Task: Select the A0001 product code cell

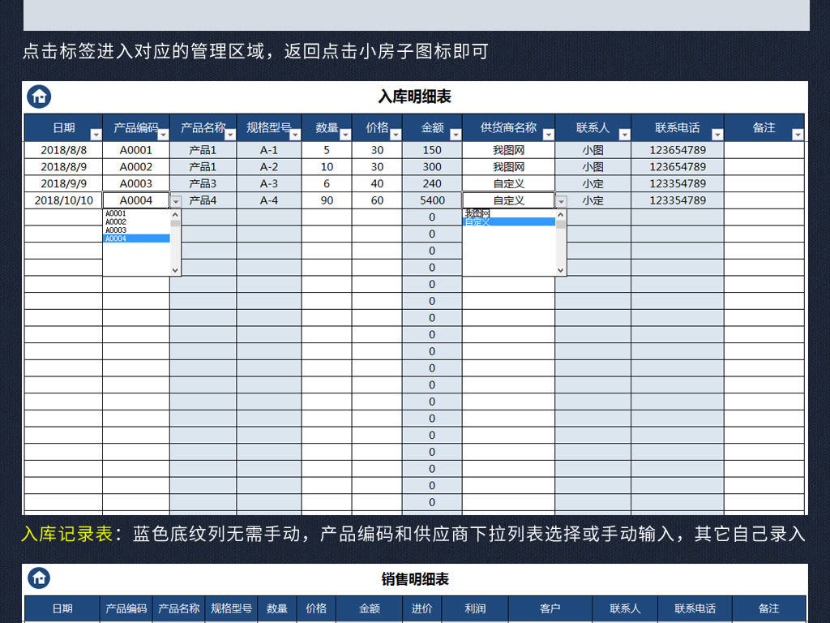Action: pos(136,150)
